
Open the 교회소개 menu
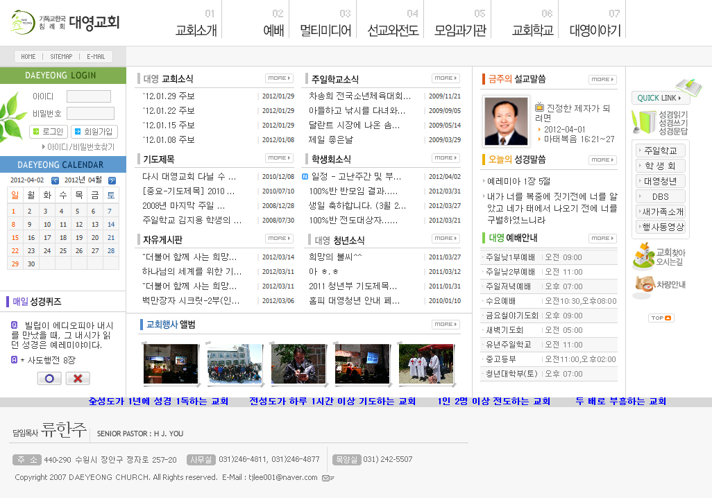pyautogui.click(x=196, y=31)
